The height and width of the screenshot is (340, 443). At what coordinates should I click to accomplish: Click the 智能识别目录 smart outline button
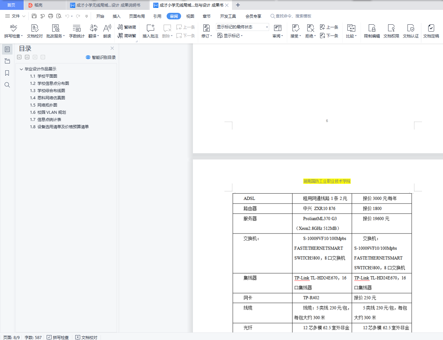[x=101, y=57]
